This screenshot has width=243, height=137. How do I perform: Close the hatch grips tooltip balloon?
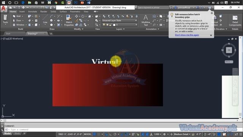click(212, 13)
